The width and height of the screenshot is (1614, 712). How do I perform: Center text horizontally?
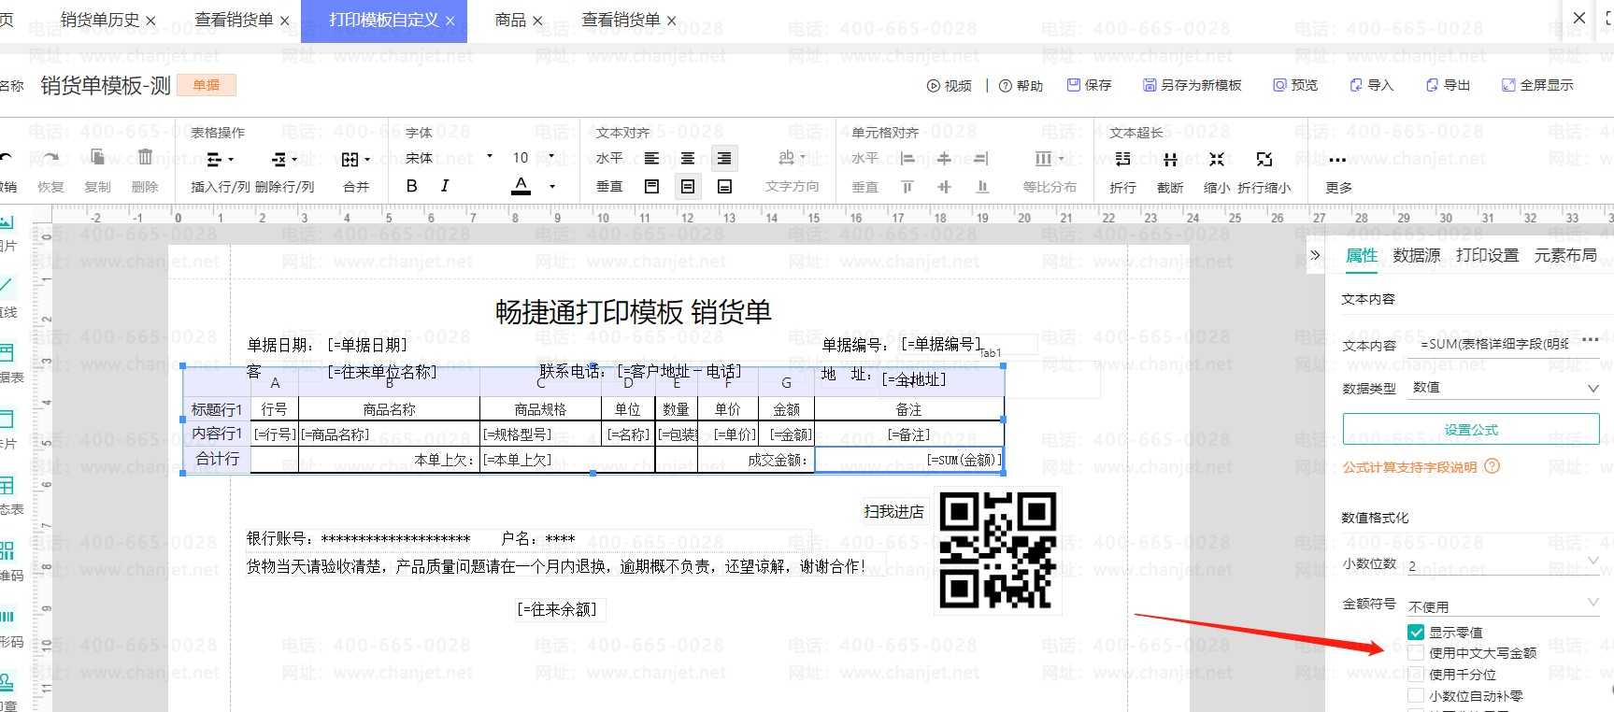pos(688,159)
